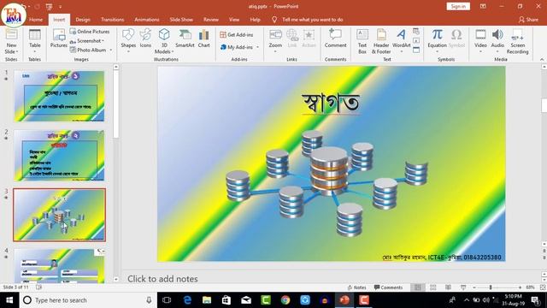
Task: Customize Quick Access Toolbar dropdown
Action: [61, 6]
